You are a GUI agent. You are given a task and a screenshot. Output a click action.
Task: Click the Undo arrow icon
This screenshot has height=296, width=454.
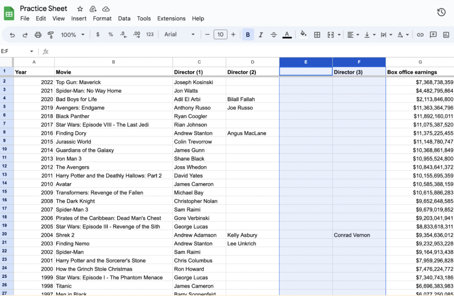(12, 35)
